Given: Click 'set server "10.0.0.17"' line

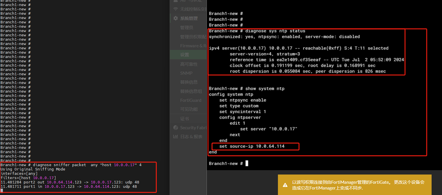Looking at the screenshot, I should coord(269,129).
